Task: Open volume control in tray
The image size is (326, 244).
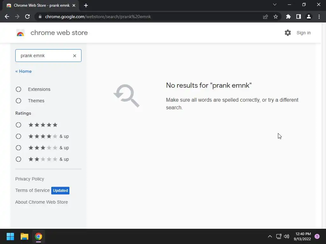Action: [x=287, y=236]
